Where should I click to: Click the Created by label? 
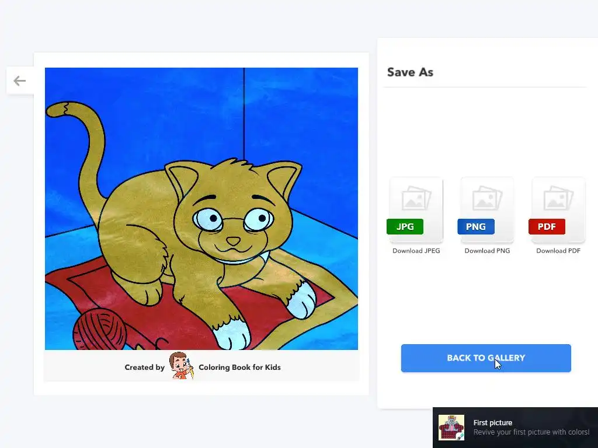tap(145, 367)
